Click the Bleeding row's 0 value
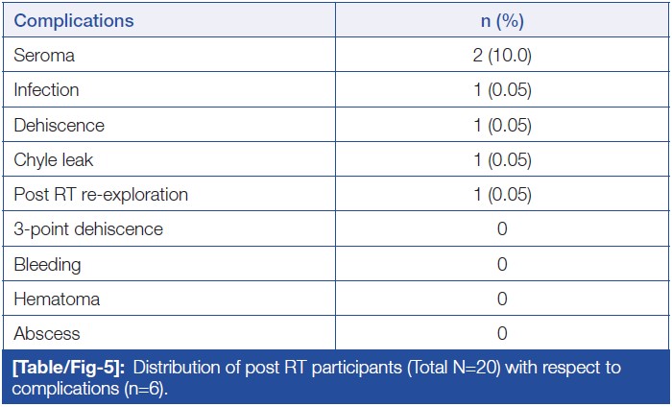 (502, 264)
